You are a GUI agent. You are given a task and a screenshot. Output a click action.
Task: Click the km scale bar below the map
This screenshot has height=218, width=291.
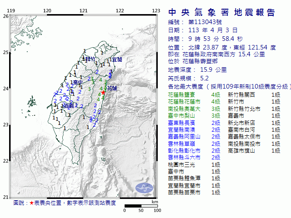coord(141,206)
